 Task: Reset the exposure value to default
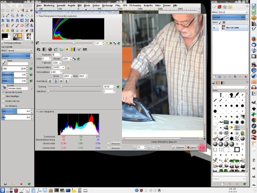(119, 43)
